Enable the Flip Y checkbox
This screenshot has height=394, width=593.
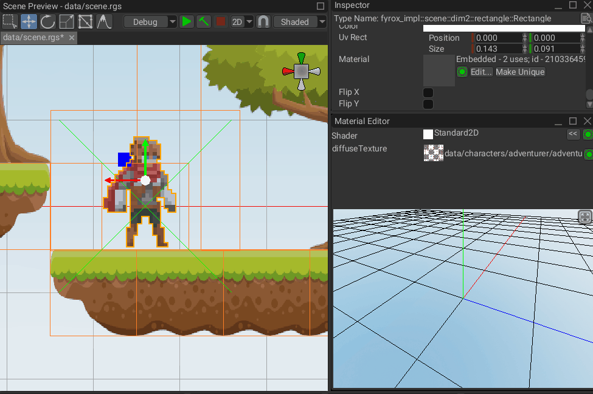pyautogui.click(x=428, y=104)
